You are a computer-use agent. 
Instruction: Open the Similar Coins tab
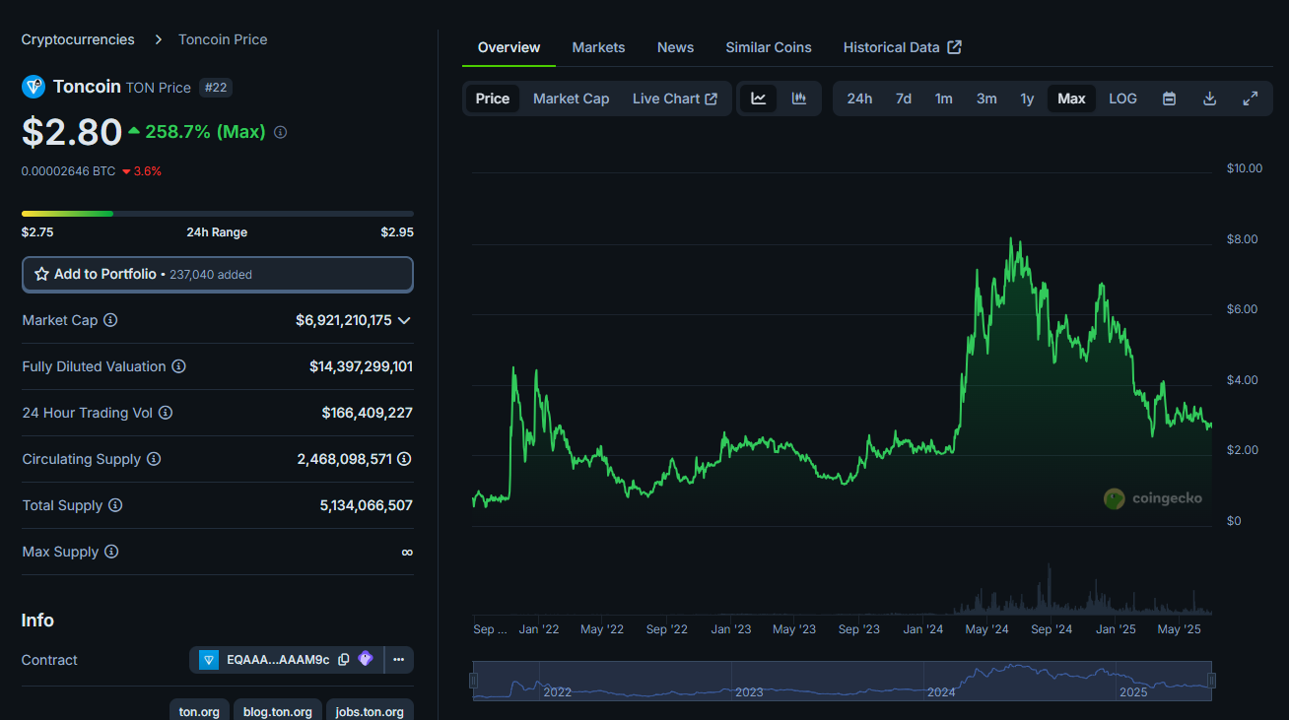coord(769,47)
